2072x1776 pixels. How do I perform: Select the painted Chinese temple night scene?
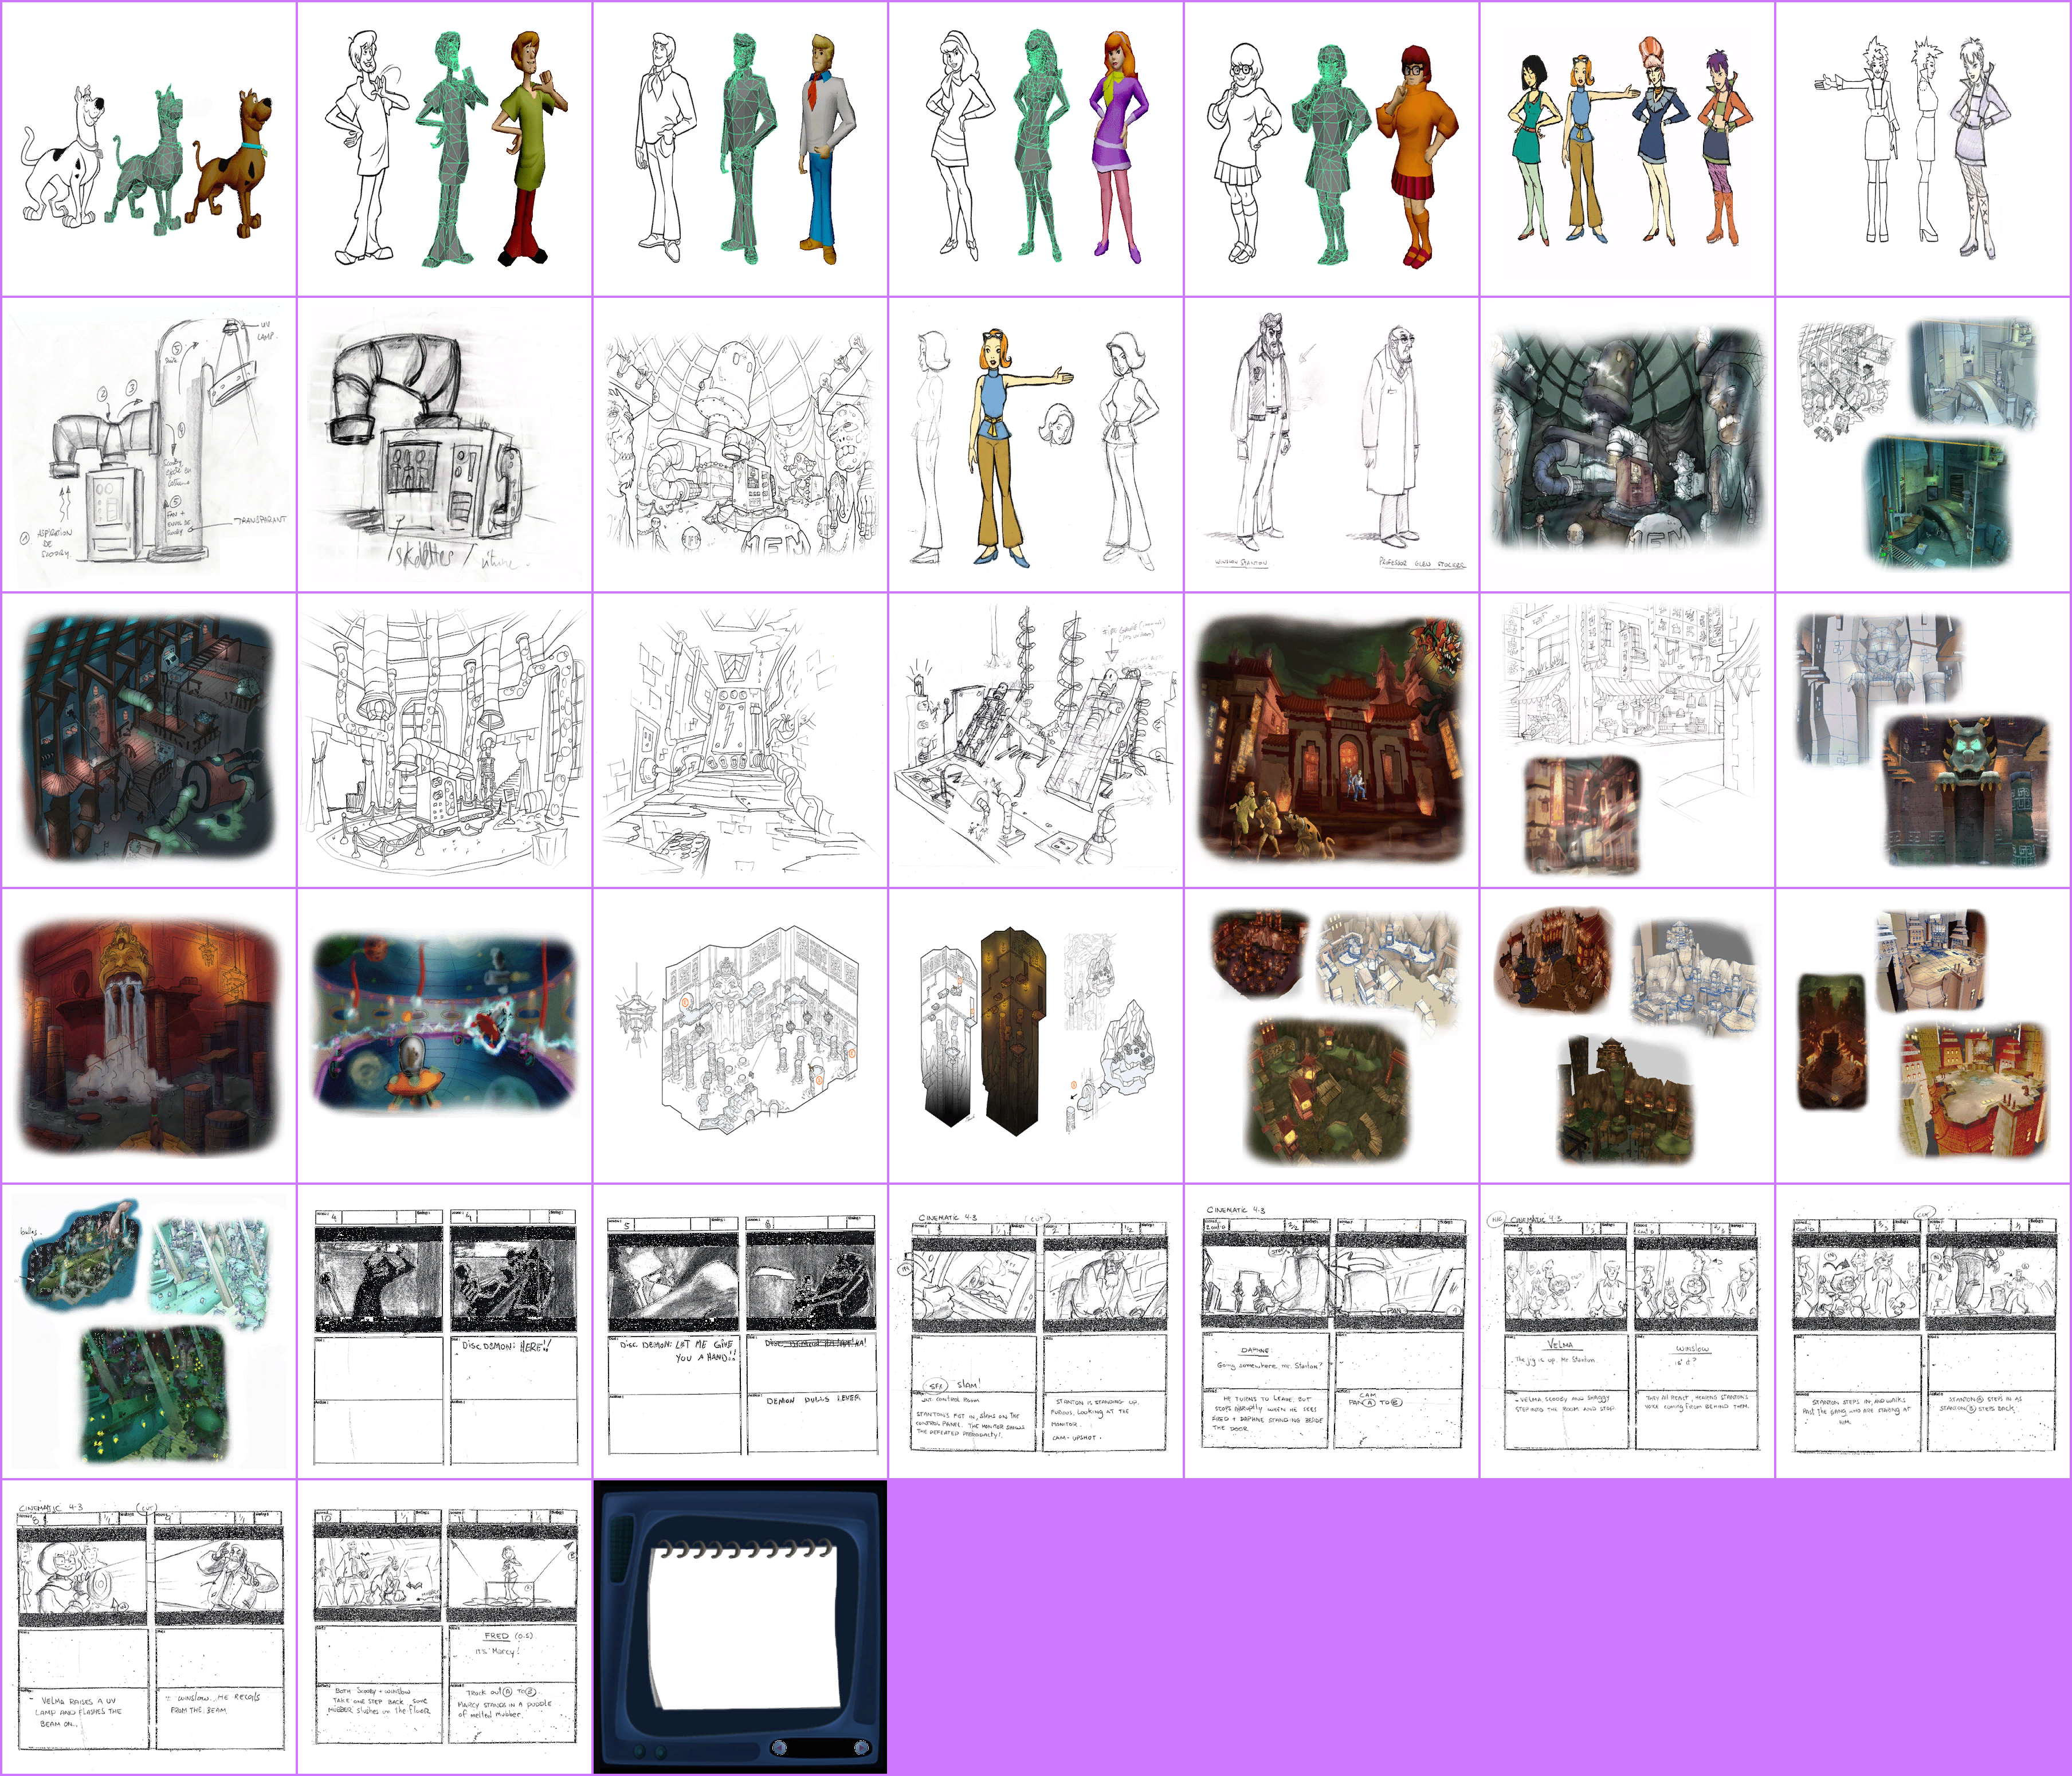coord(1332,740)
